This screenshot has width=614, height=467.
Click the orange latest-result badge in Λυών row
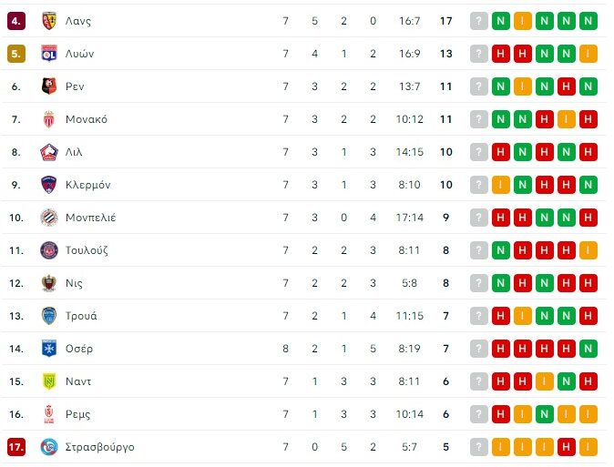point(588,54)
